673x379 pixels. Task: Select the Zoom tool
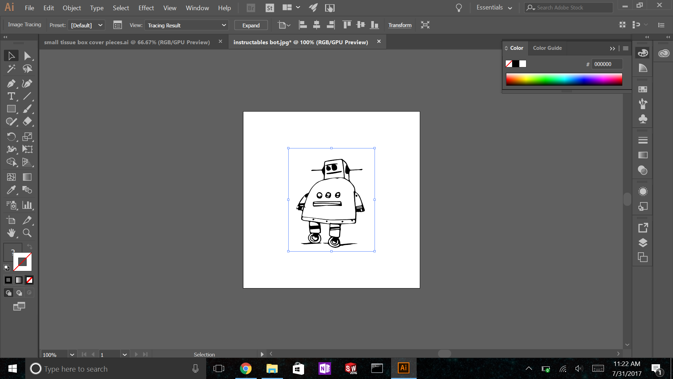tap(27, 233)
